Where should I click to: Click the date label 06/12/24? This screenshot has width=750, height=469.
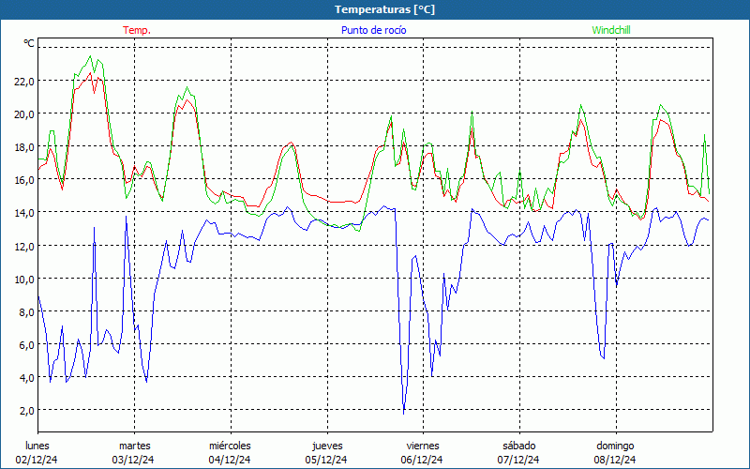tap(422, 460)
